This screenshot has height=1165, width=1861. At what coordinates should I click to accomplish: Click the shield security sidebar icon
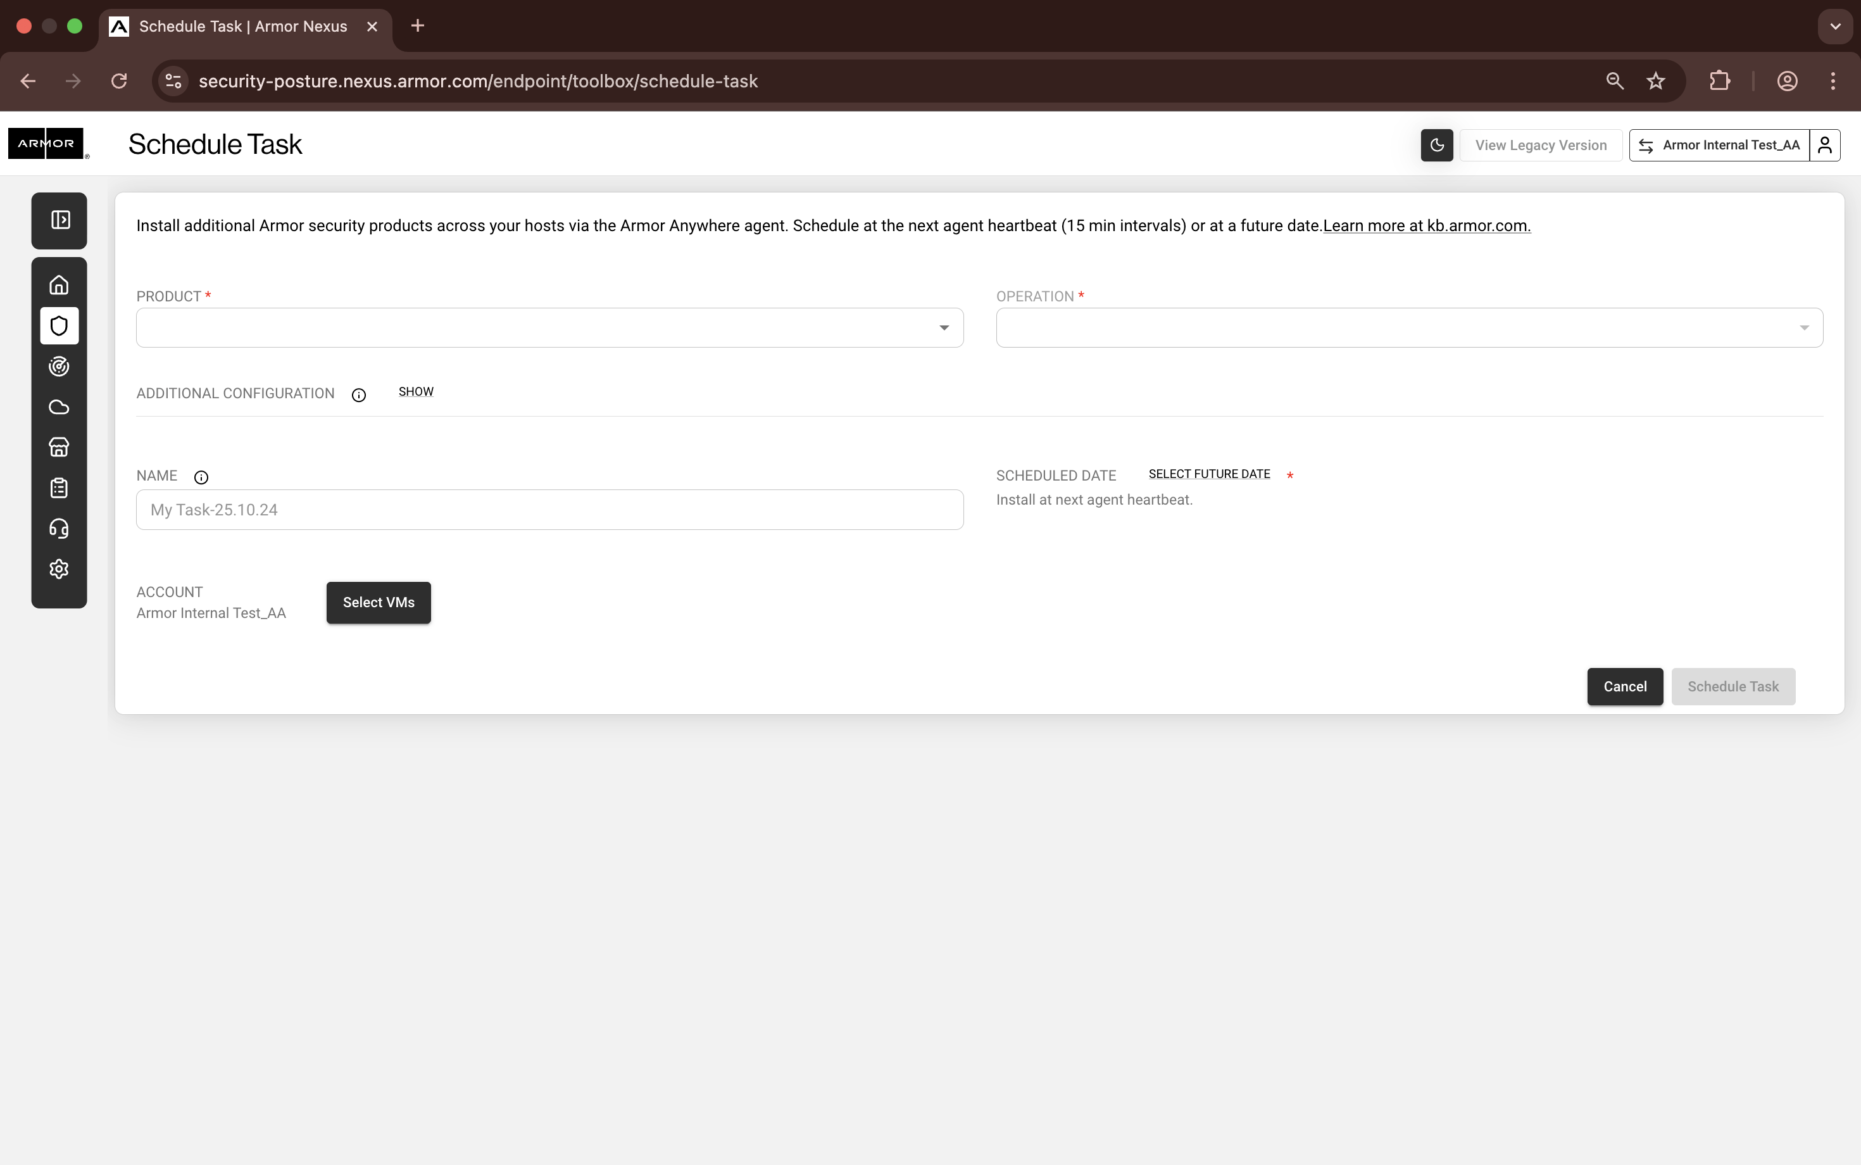pyautogui.click(x=60, y=326)
